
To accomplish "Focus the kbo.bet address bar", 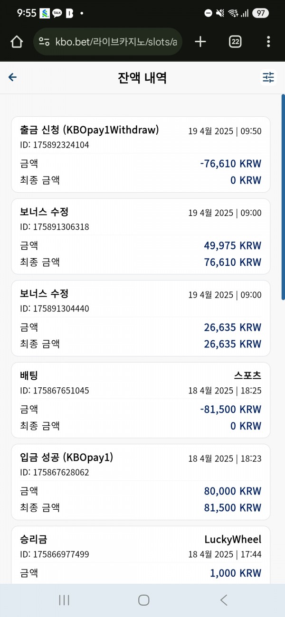I will point(107,42).
